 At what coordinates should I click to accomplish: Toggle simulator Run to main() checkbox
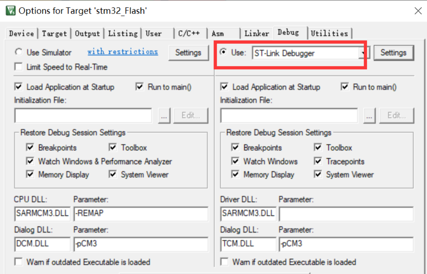pos(140,87)
